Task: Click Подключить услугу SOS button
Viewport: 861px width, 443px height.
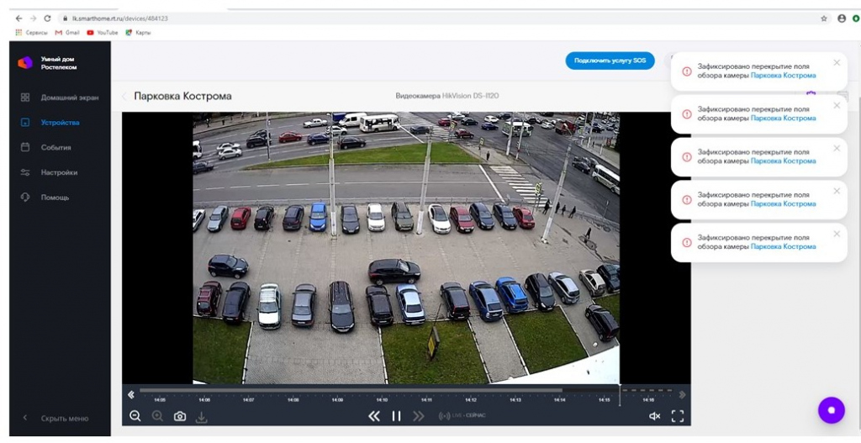Action: tap(610, 61)
